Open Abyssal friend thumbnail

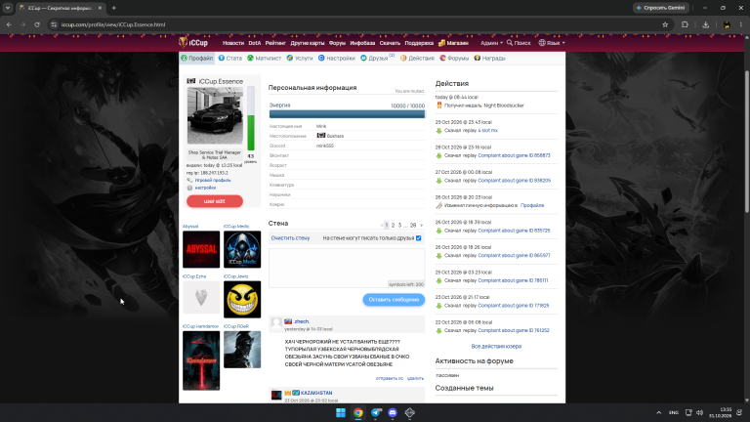click(201, 249)
